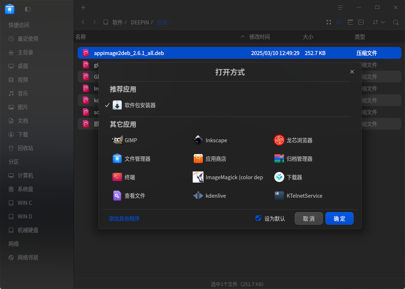Click 添加其他程序 link
The width and height of the screenshot is (405, 289).
tap(124, 218)
